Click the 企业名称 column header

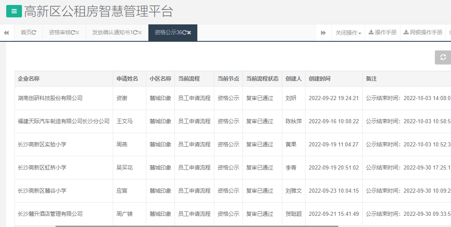(29, 79)
